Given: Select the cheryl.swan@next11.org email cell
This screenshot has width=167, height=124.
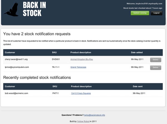Looking at the screenshot, I should click(x=16, y=59).
